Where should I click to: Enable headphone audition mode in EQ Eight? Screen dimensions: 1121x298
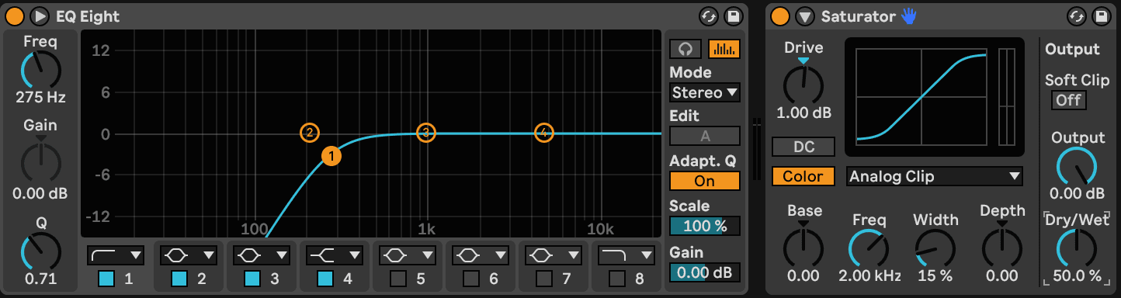tap(685, 49)
